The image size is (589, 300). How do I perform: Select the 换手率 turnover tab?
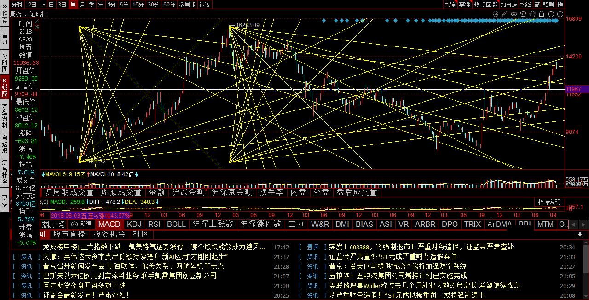pos(271,192)
